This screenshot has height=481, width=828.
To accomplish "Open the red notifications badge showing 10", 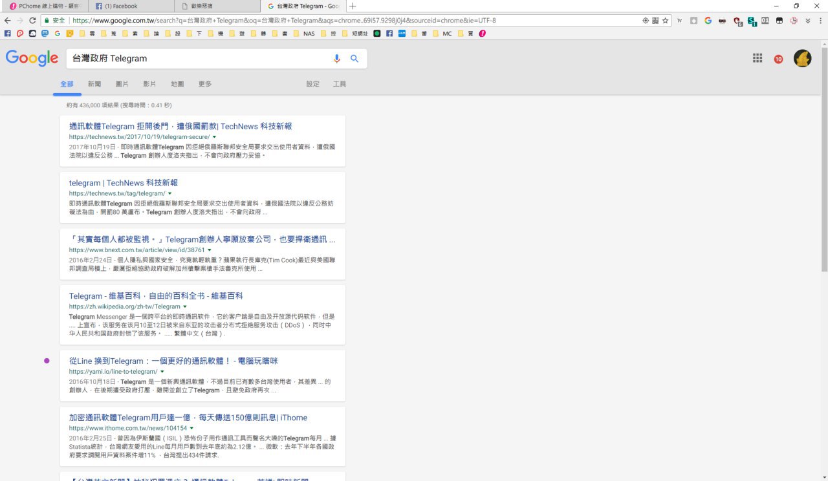I will (778, 59).
